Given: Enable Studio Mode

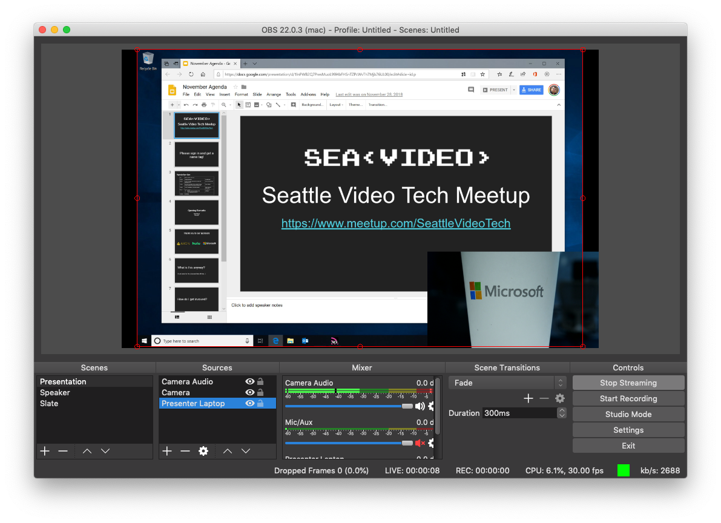Looking at the screenshot, I should click(628, 414).
